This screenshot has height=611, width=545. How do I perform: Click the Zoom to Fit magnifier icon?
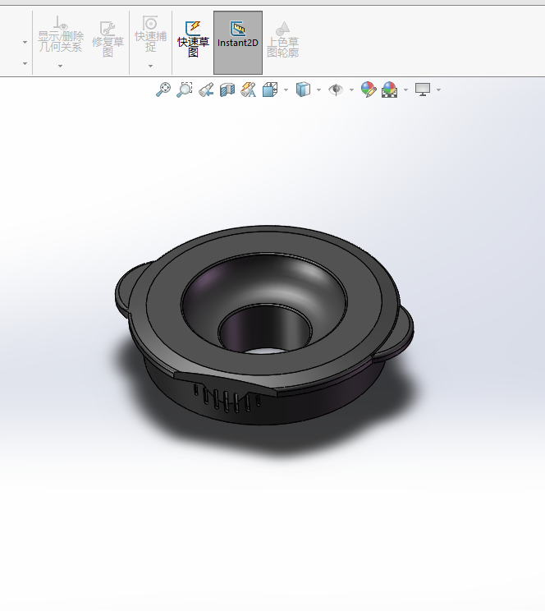(x=163, y=90)
